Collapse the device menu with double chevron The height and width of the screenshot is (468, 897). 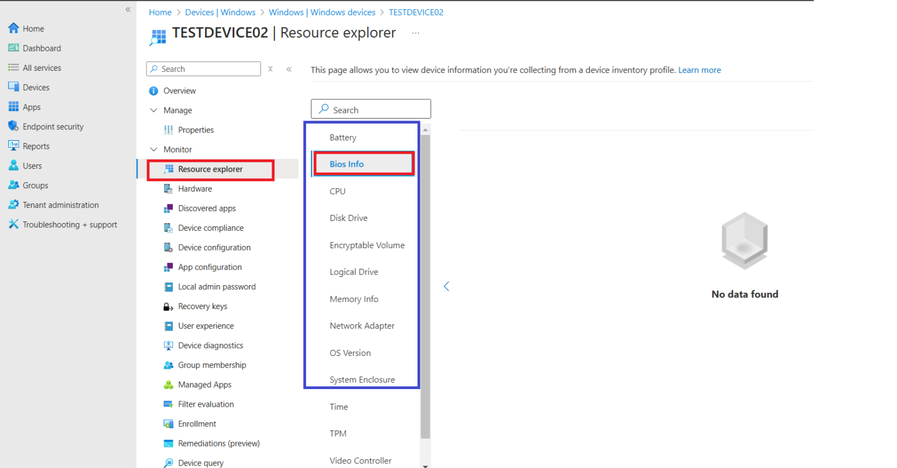pos(289,69)
